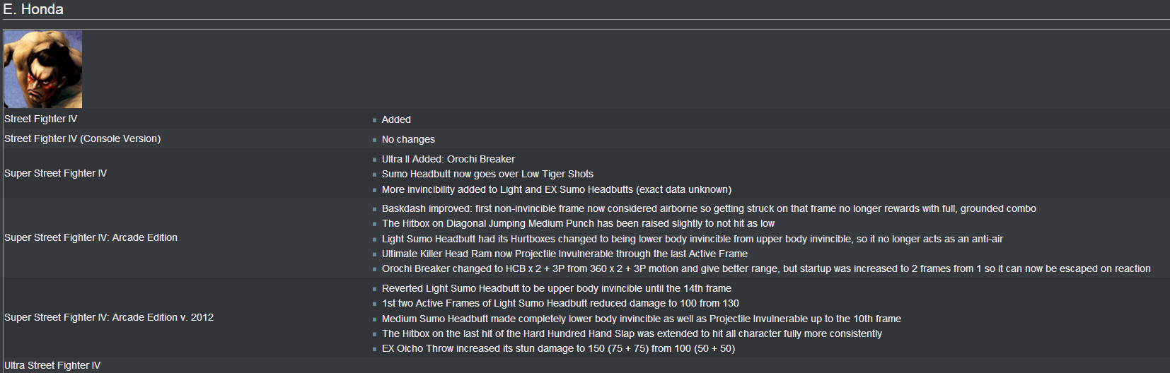Click 'Reverted Light Sumo Headbutt' line

point(557,288)
